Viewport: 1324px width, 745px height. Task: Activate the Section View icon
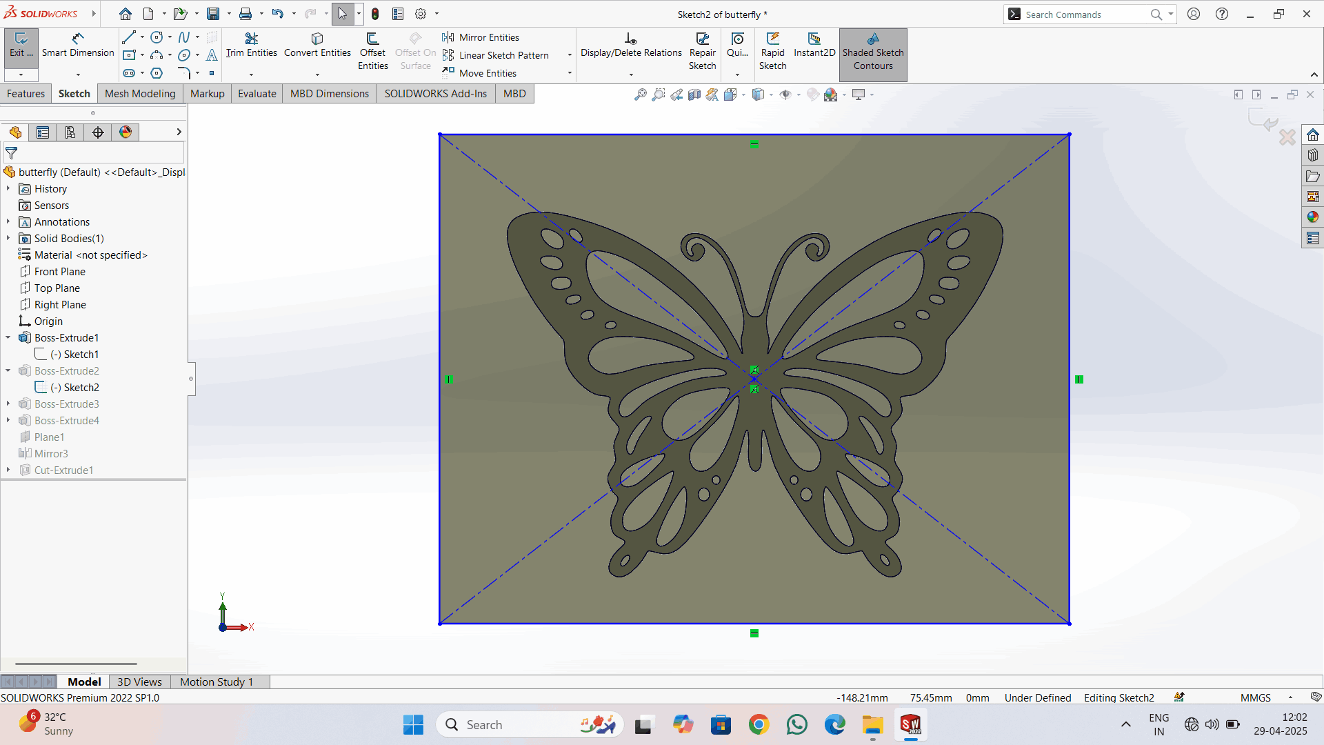coord(694,95)
